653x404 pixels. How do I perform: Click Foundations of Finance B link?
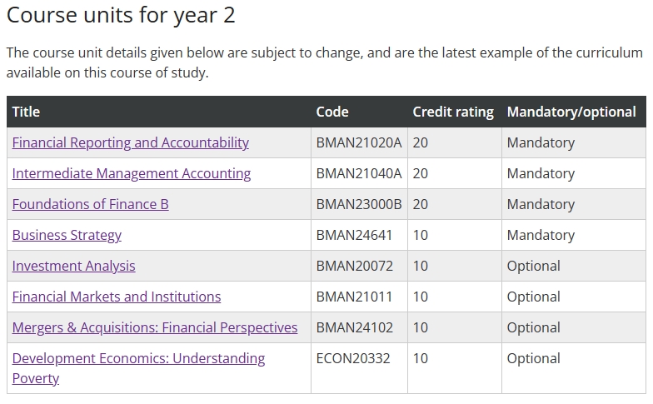90,205
